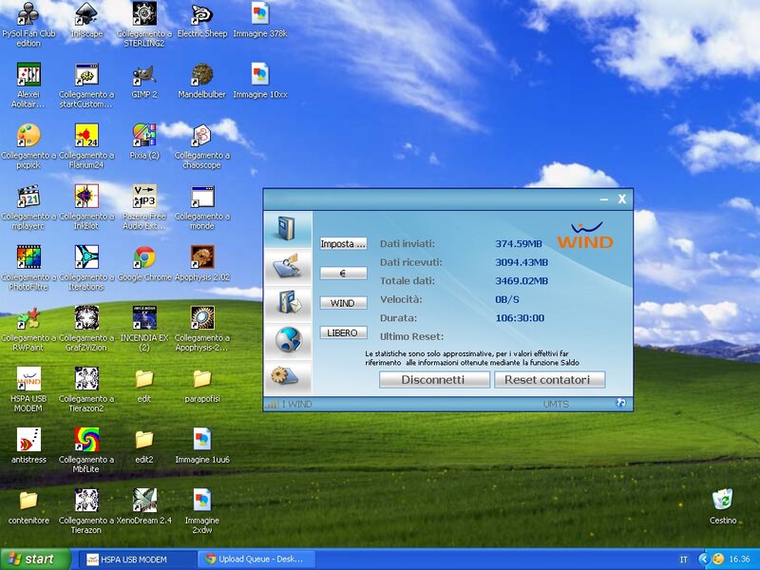Select the Alexei Aolitair desktop icon
The image size is (760, 570).
(28, 85)
